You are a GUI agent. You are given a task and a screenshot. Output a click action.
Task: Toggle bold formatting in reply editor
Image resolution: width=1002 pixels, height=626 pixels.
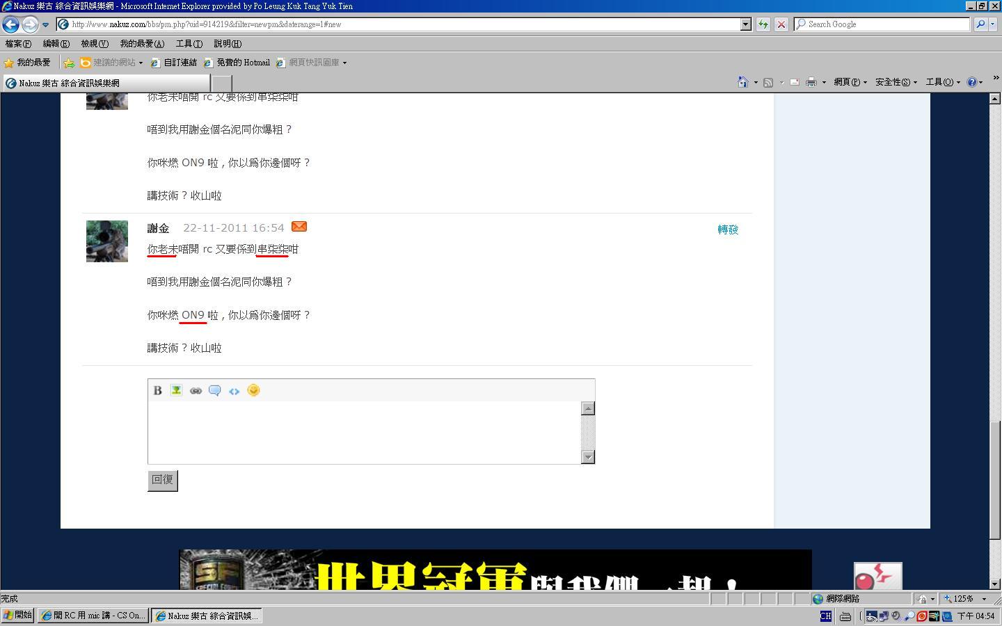pyautogui.click(x=158, y=390)
